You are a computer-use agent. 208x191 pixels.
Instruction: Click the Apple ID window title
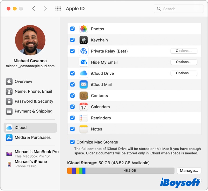click(x=75, y=9)
